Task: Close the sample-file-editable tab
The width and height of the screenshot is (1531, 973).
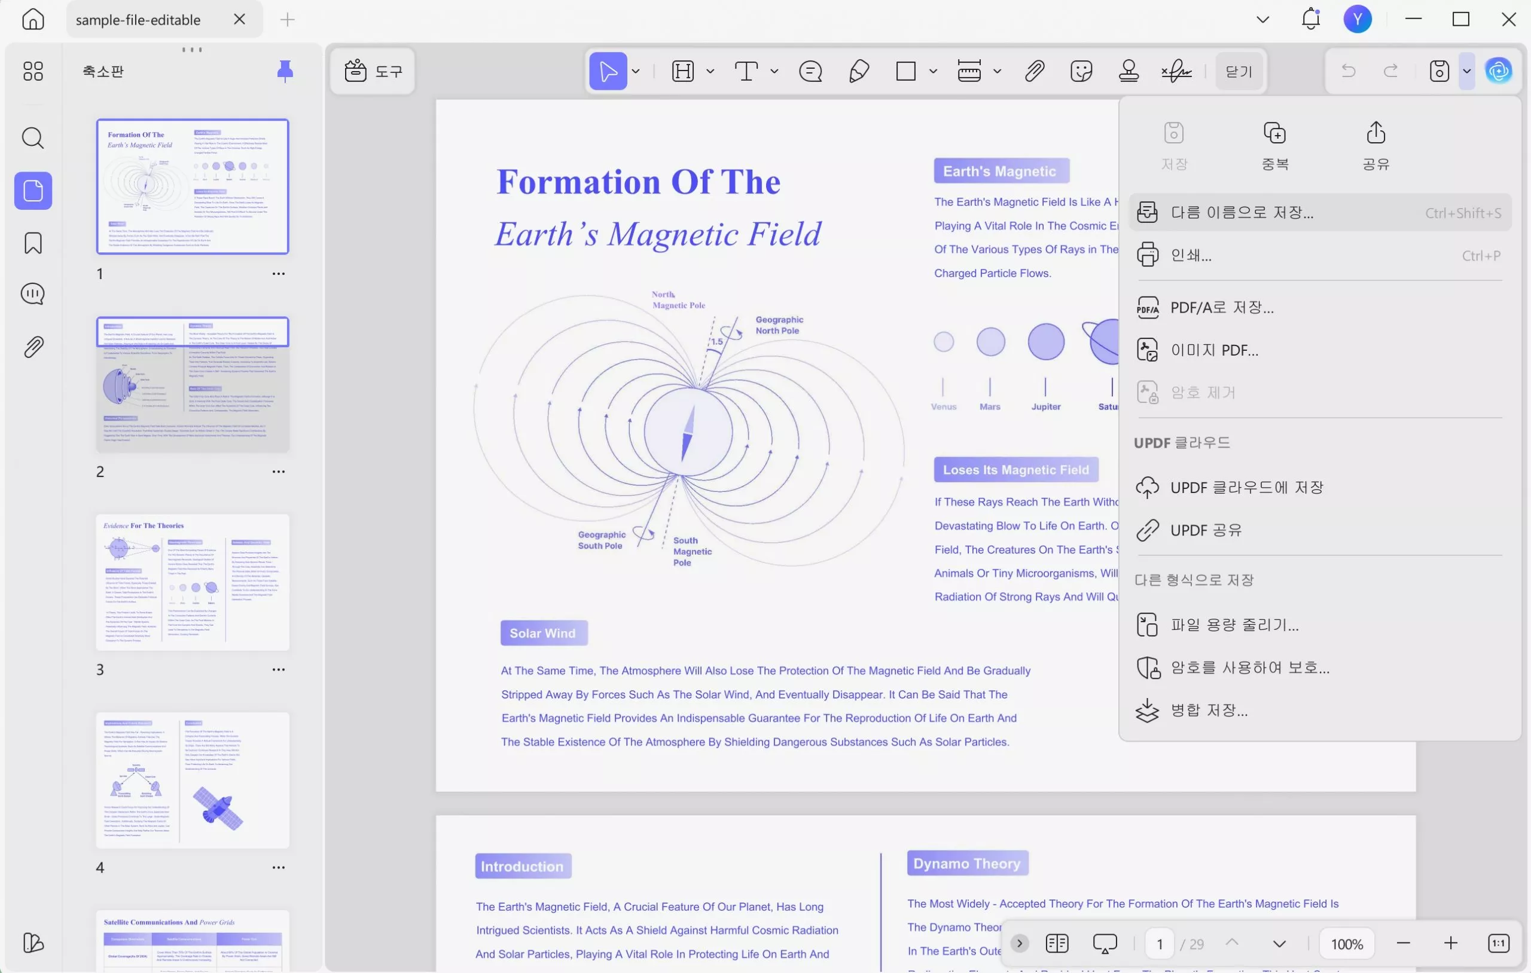Action: tap(240, 19)
